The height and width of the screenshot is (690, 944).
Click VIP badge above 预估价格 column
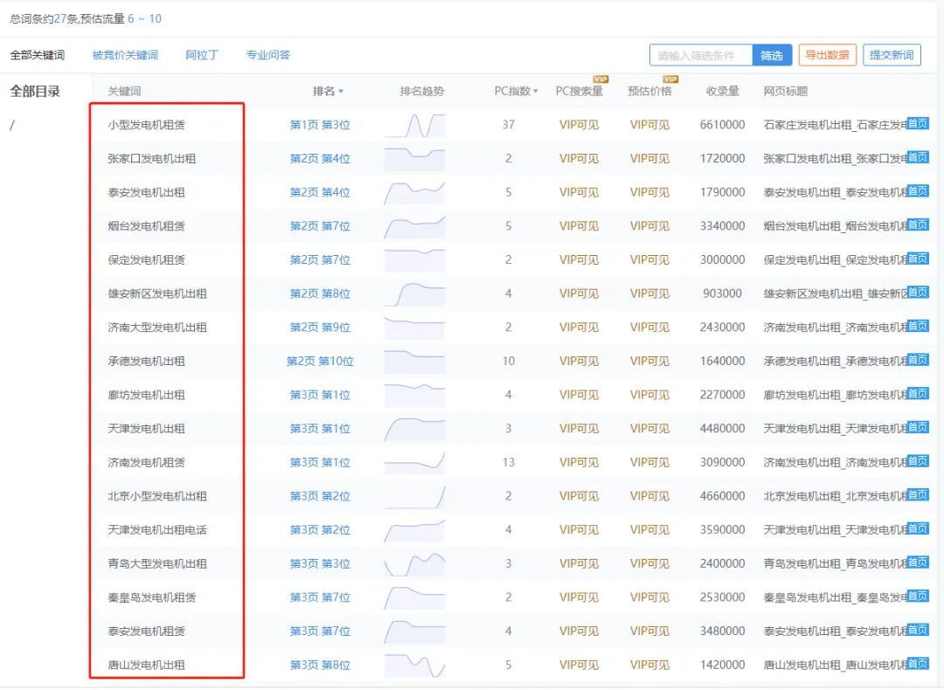pos(670,79)
